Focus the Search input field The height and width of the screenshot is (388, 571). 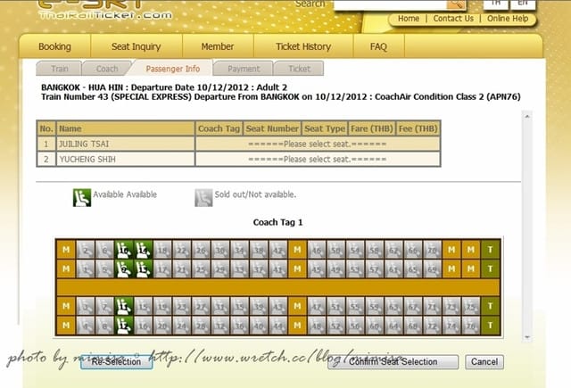[390, 4]
